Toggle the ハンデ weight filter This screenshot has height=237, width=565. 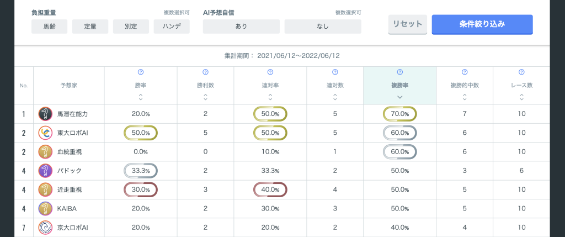pyautogui.click(x=172, y=27)
